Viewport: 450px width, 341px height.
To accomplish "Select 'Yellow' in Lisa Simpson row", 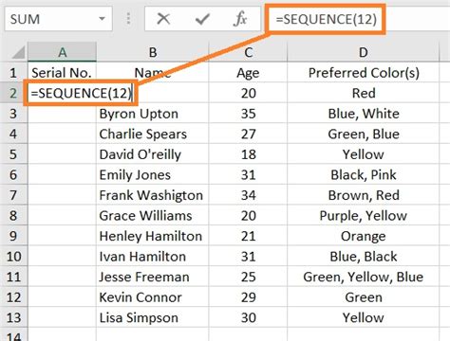I will pos(364,317).
